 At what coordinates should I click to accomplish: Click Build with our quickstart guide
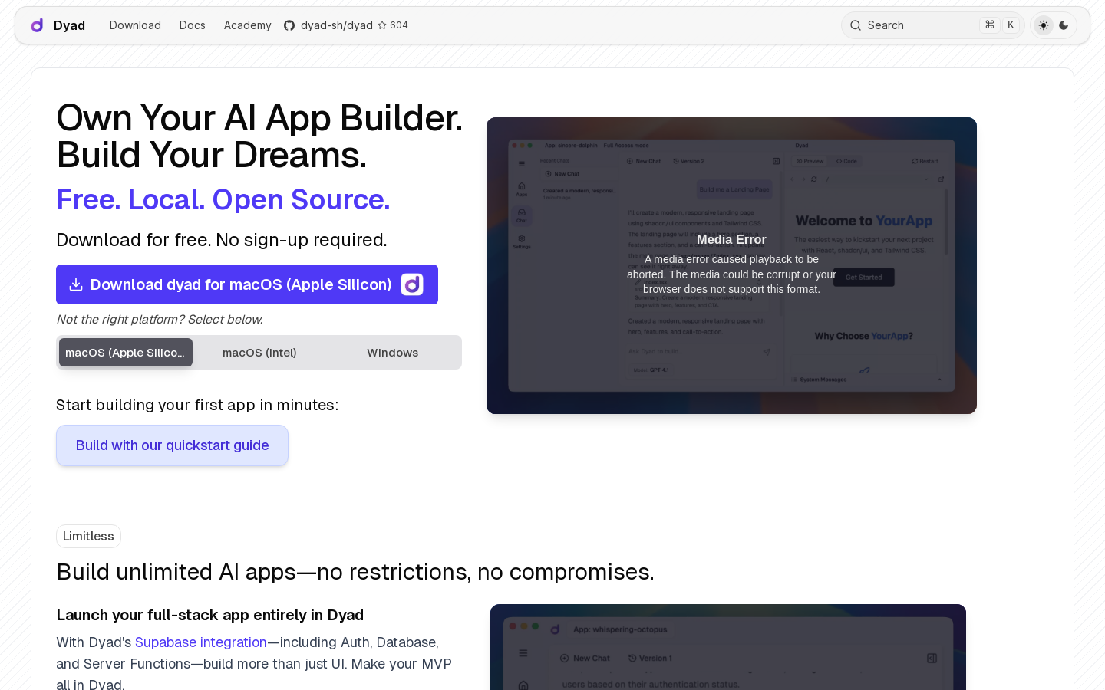coord(172,445)
